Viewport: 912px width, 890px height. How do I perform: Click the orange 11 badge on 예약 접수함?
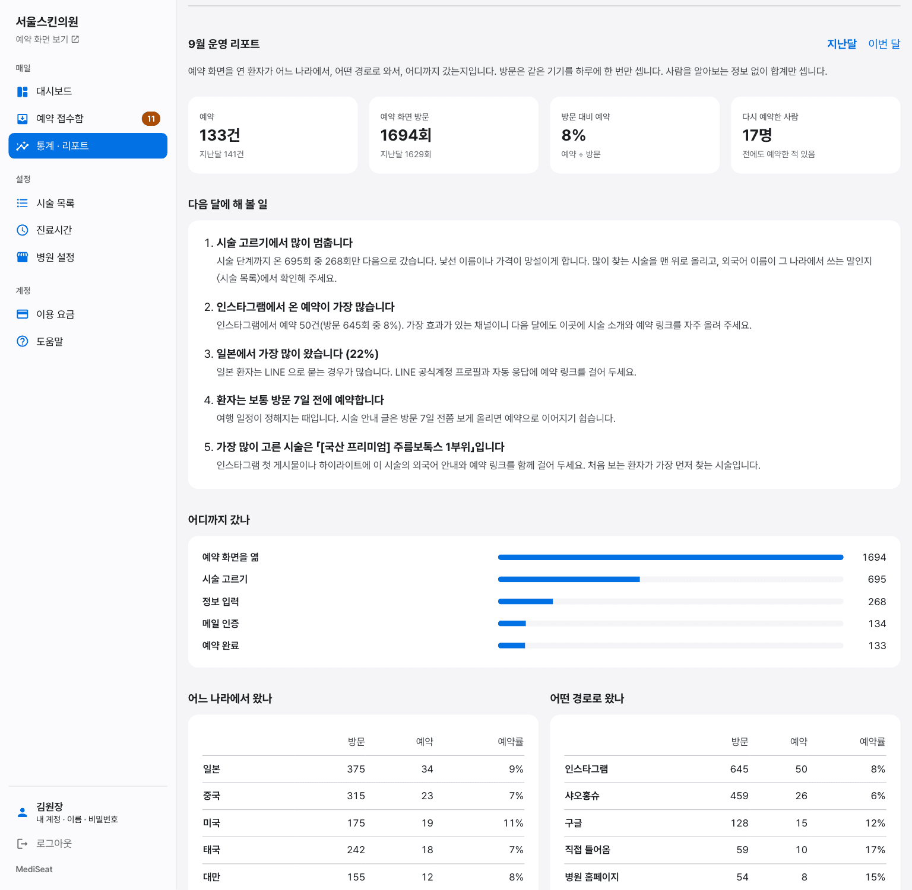151,119
